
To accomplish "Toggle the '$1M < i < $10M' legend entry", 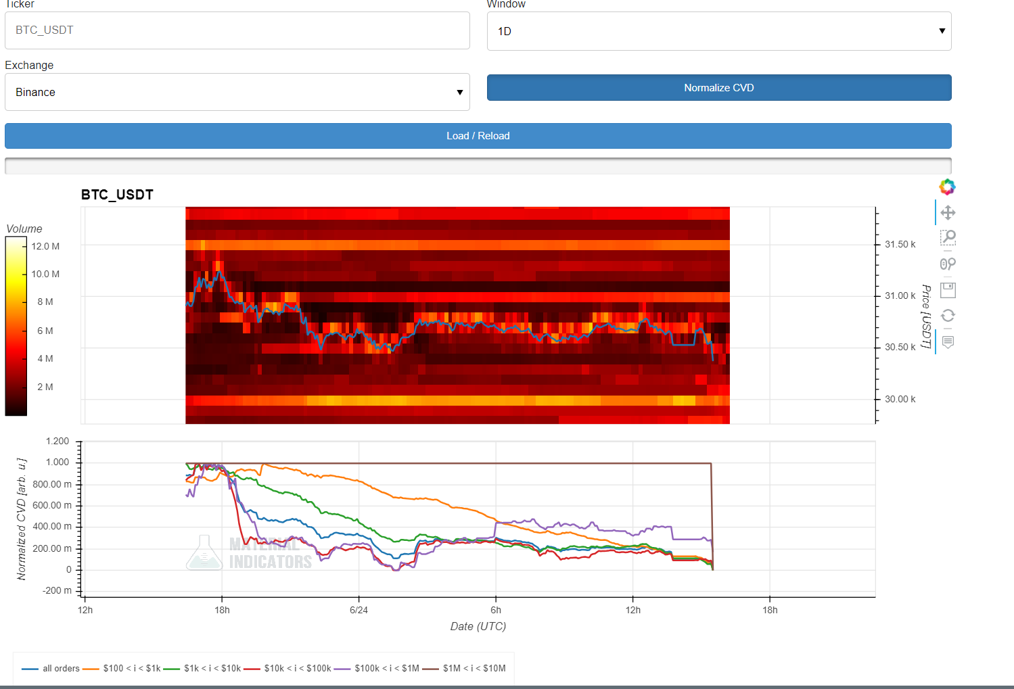I will coord(464,669).
